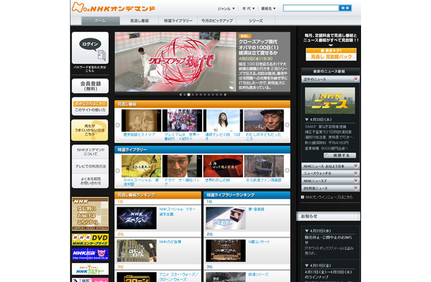Image resolution: width=431 pixels, height=282 pixels.
Task: Open NHKオンデマンドについて link
Action: point(90,152)
